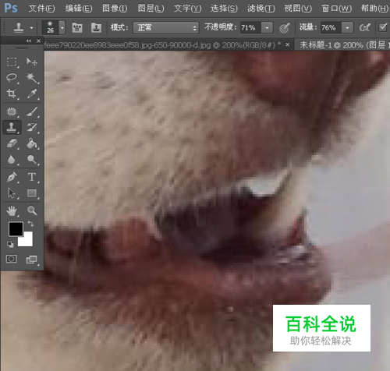Image resolution: width=390 pixels, height=371 pixels.
Task: Select the Path Selection tool
Action: click(x=12, y=193)
